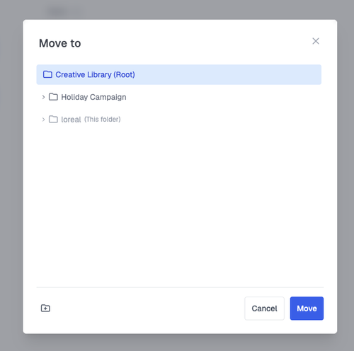Click the Move to dialog title
The width and height of the screenshot is (354, 351).
click(x=60, y=43)
